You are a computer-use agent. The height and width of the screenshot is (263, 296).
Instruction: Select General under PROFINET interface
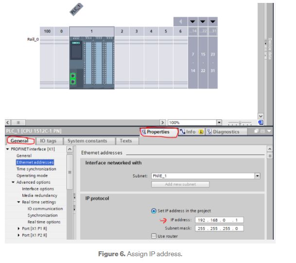pos(24,156)
